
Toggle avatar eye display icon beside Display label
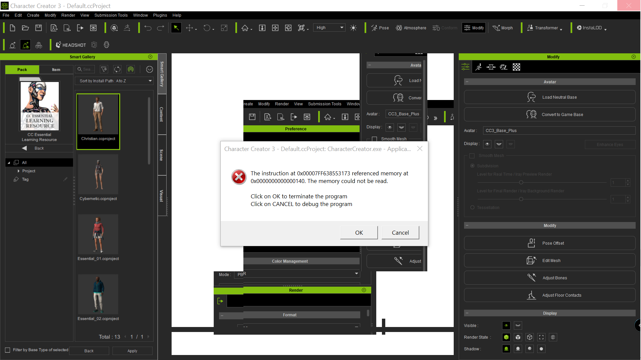(x=487, y=144)
